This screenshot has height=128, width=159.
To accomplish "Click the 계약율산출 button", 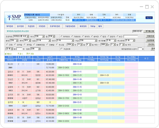I will [149, 31].
